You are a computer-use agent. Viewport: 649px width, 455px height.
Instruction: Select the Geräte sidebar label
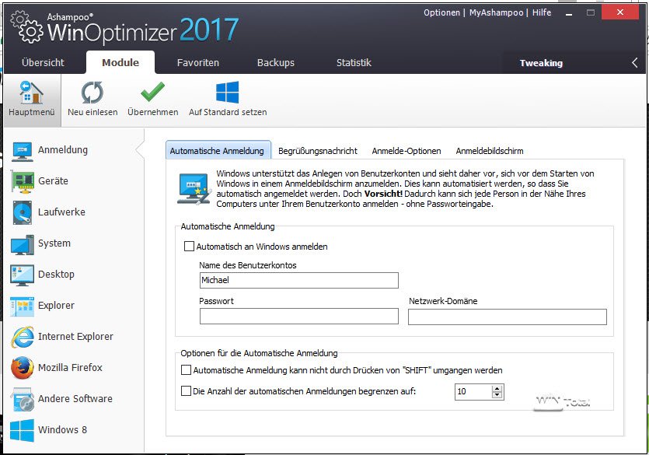point(53,181)
